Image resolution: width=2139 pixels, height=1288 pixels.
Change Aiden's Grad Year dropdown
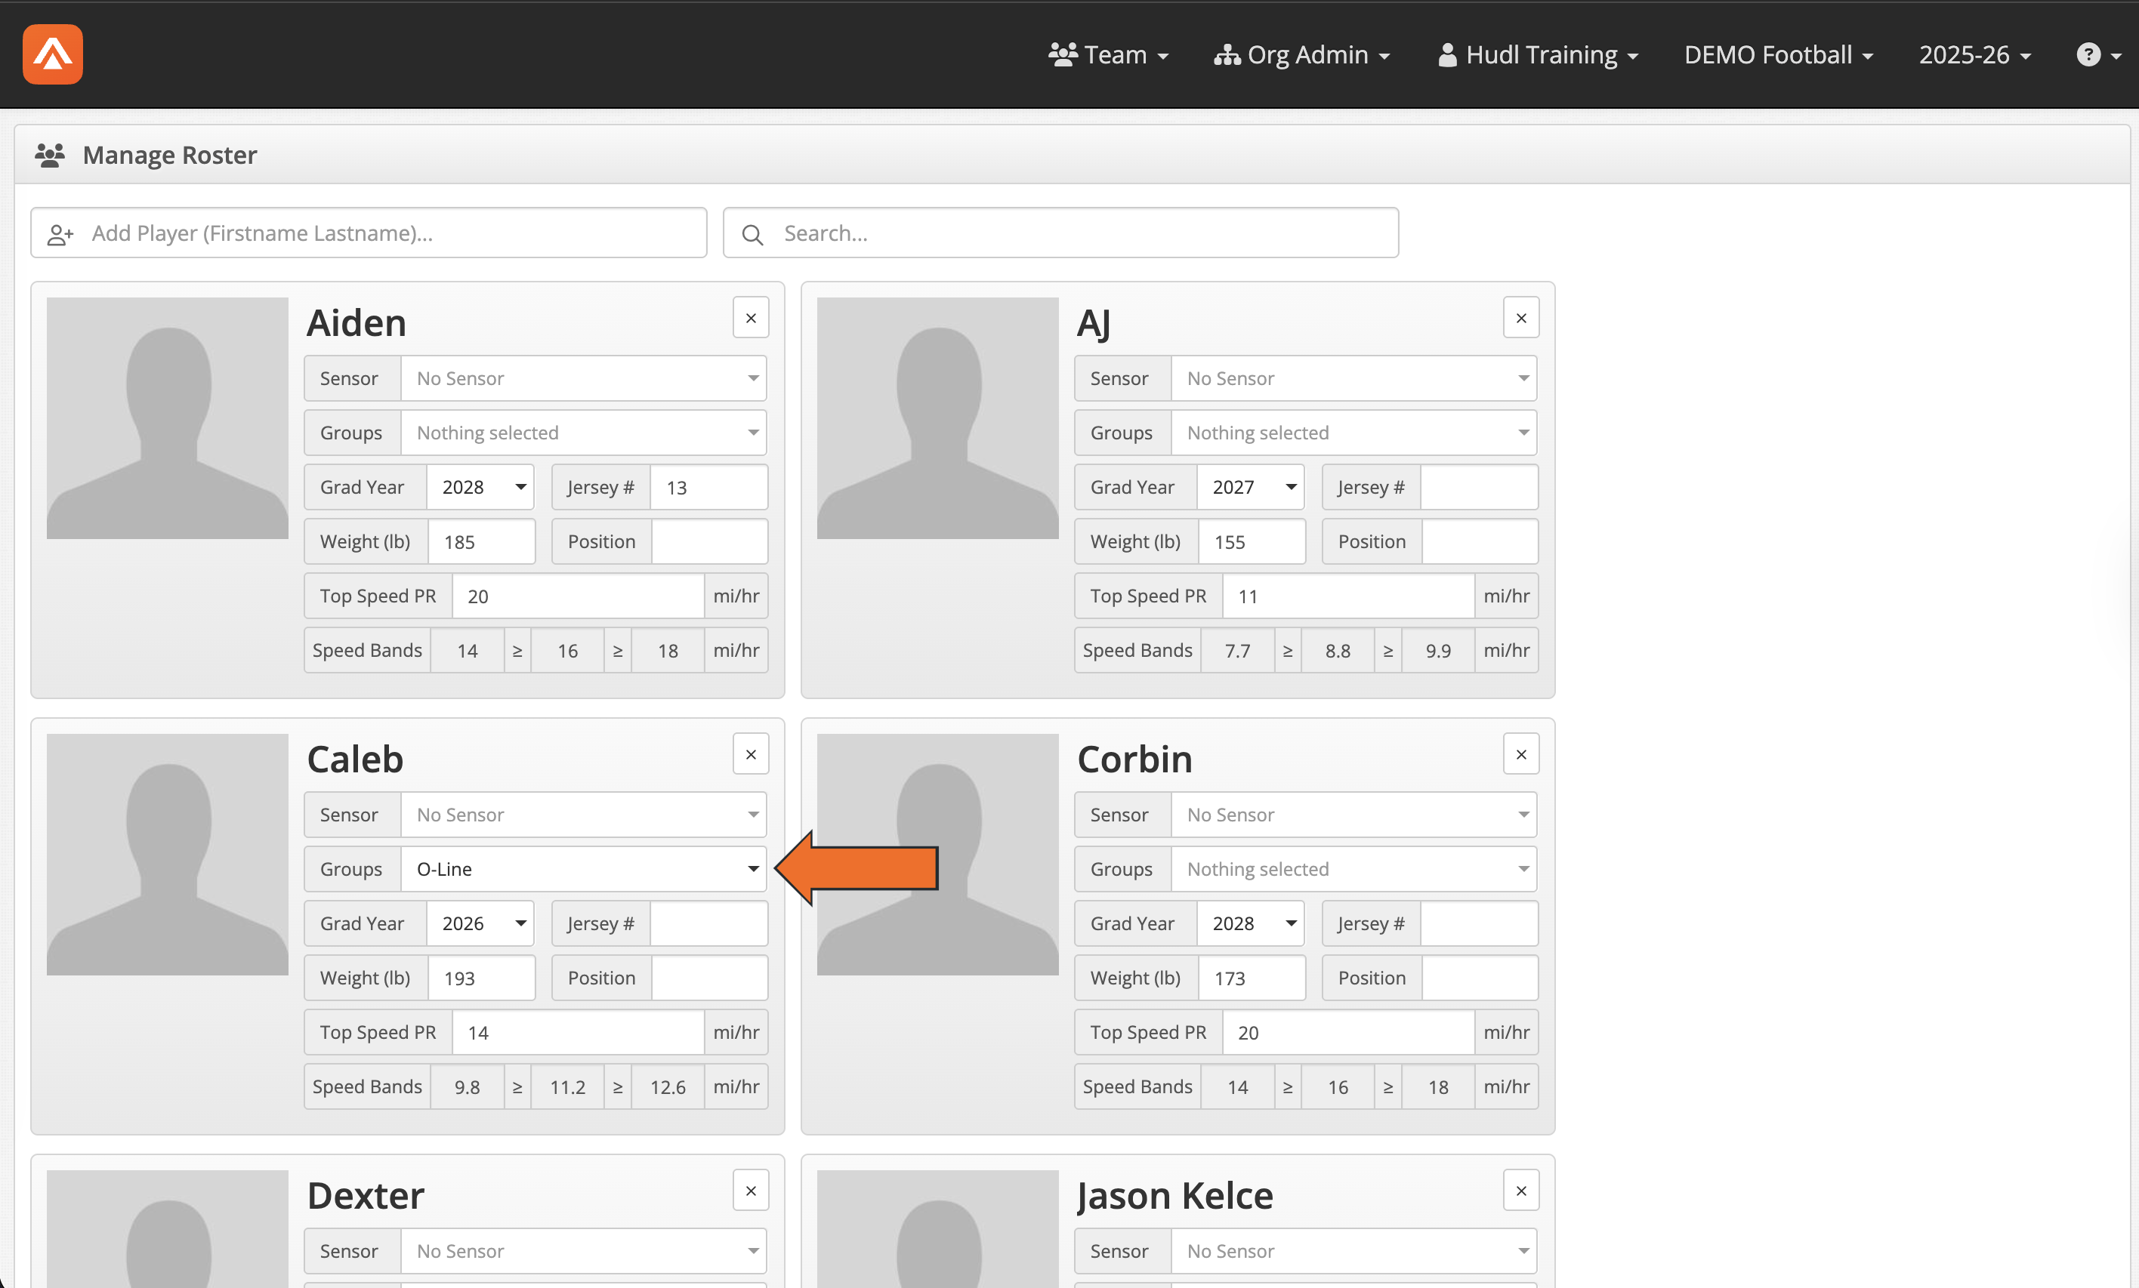pyautogui.click(x=480, y=487)
